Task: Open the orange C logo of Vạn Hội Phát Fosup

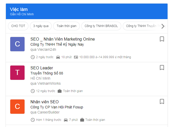Action: click(17, 107)
